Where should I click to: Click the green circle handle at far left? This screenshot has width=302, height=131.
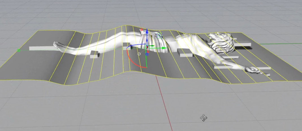(x=19, y=50)
